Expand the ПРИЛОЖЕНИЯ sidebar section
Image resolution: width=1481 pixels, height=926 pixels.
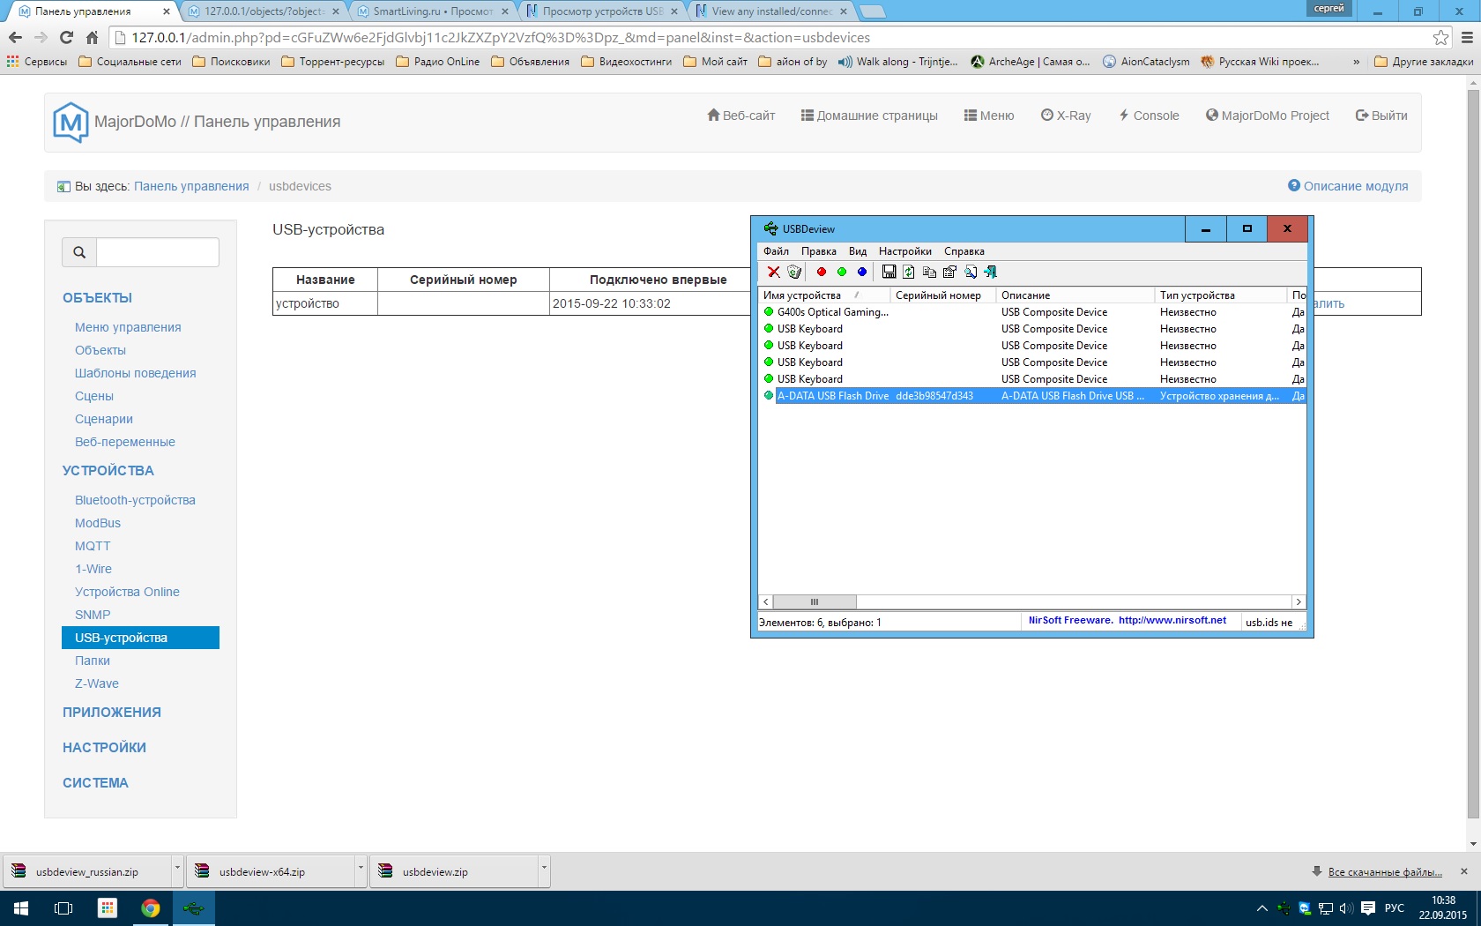[111, 713]
